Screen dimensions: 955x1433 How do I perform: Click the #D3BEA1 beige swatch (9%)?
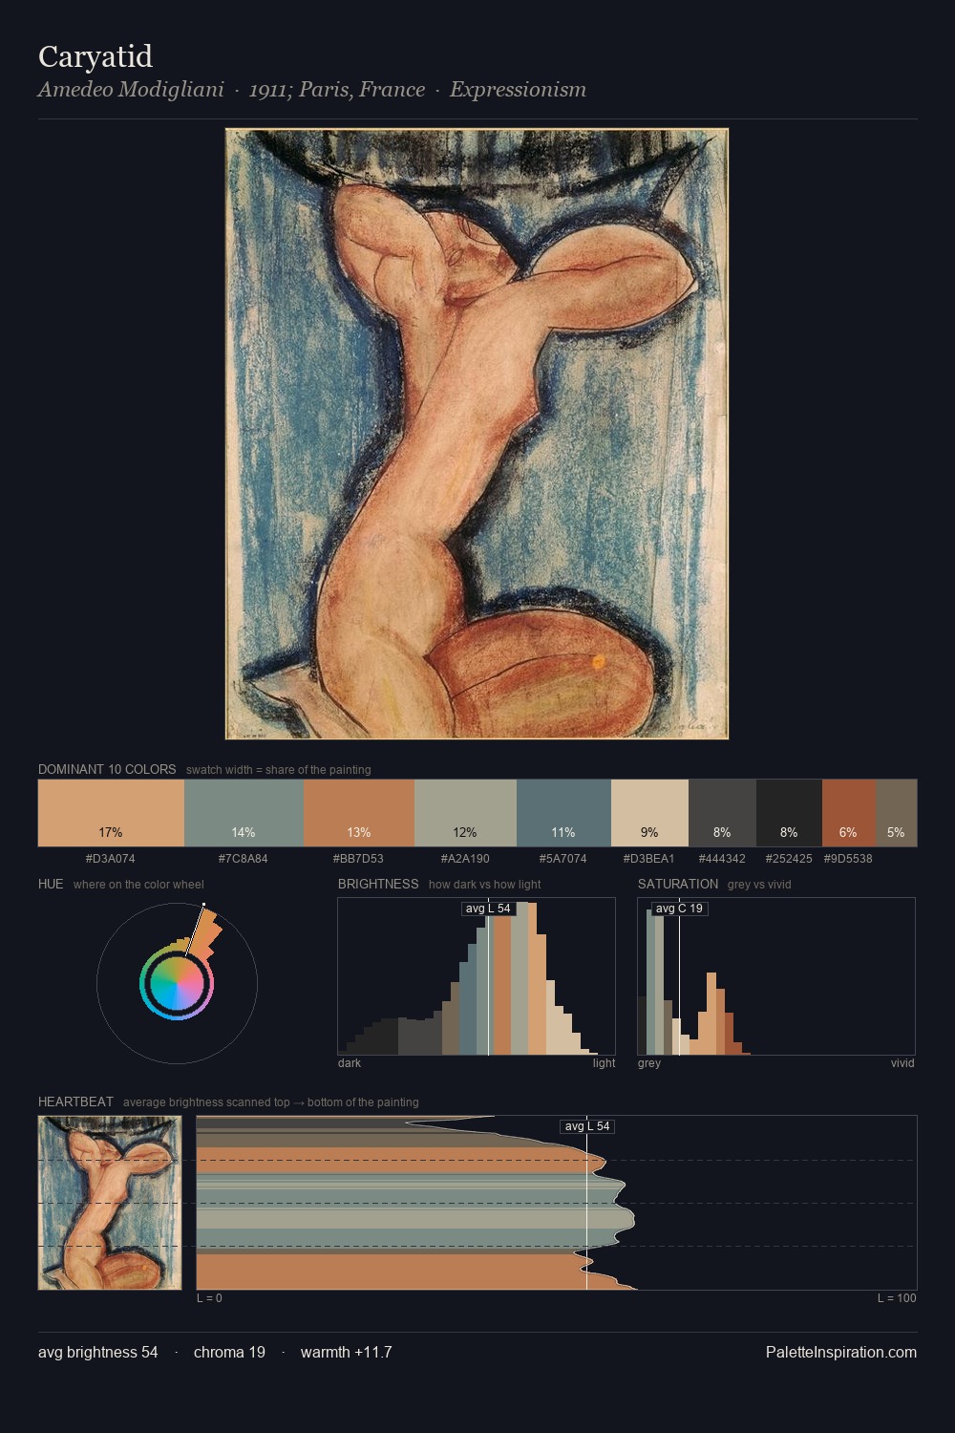tap(649, 813)
